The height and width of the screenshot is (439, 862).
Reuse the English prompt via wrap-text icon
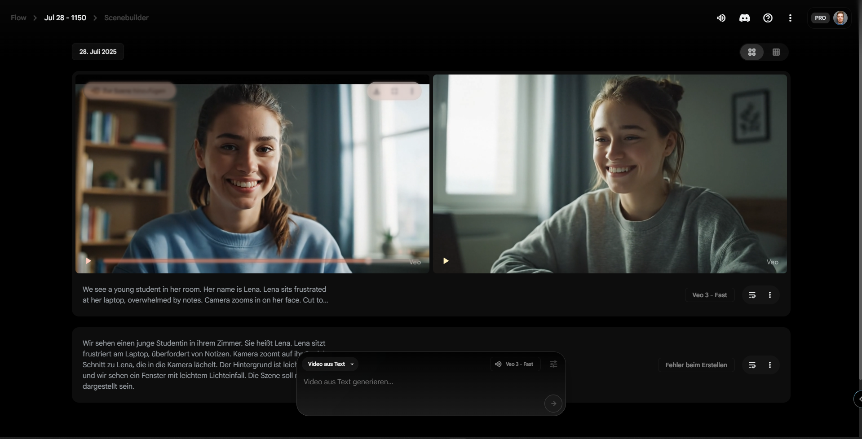tap(752, 295)
